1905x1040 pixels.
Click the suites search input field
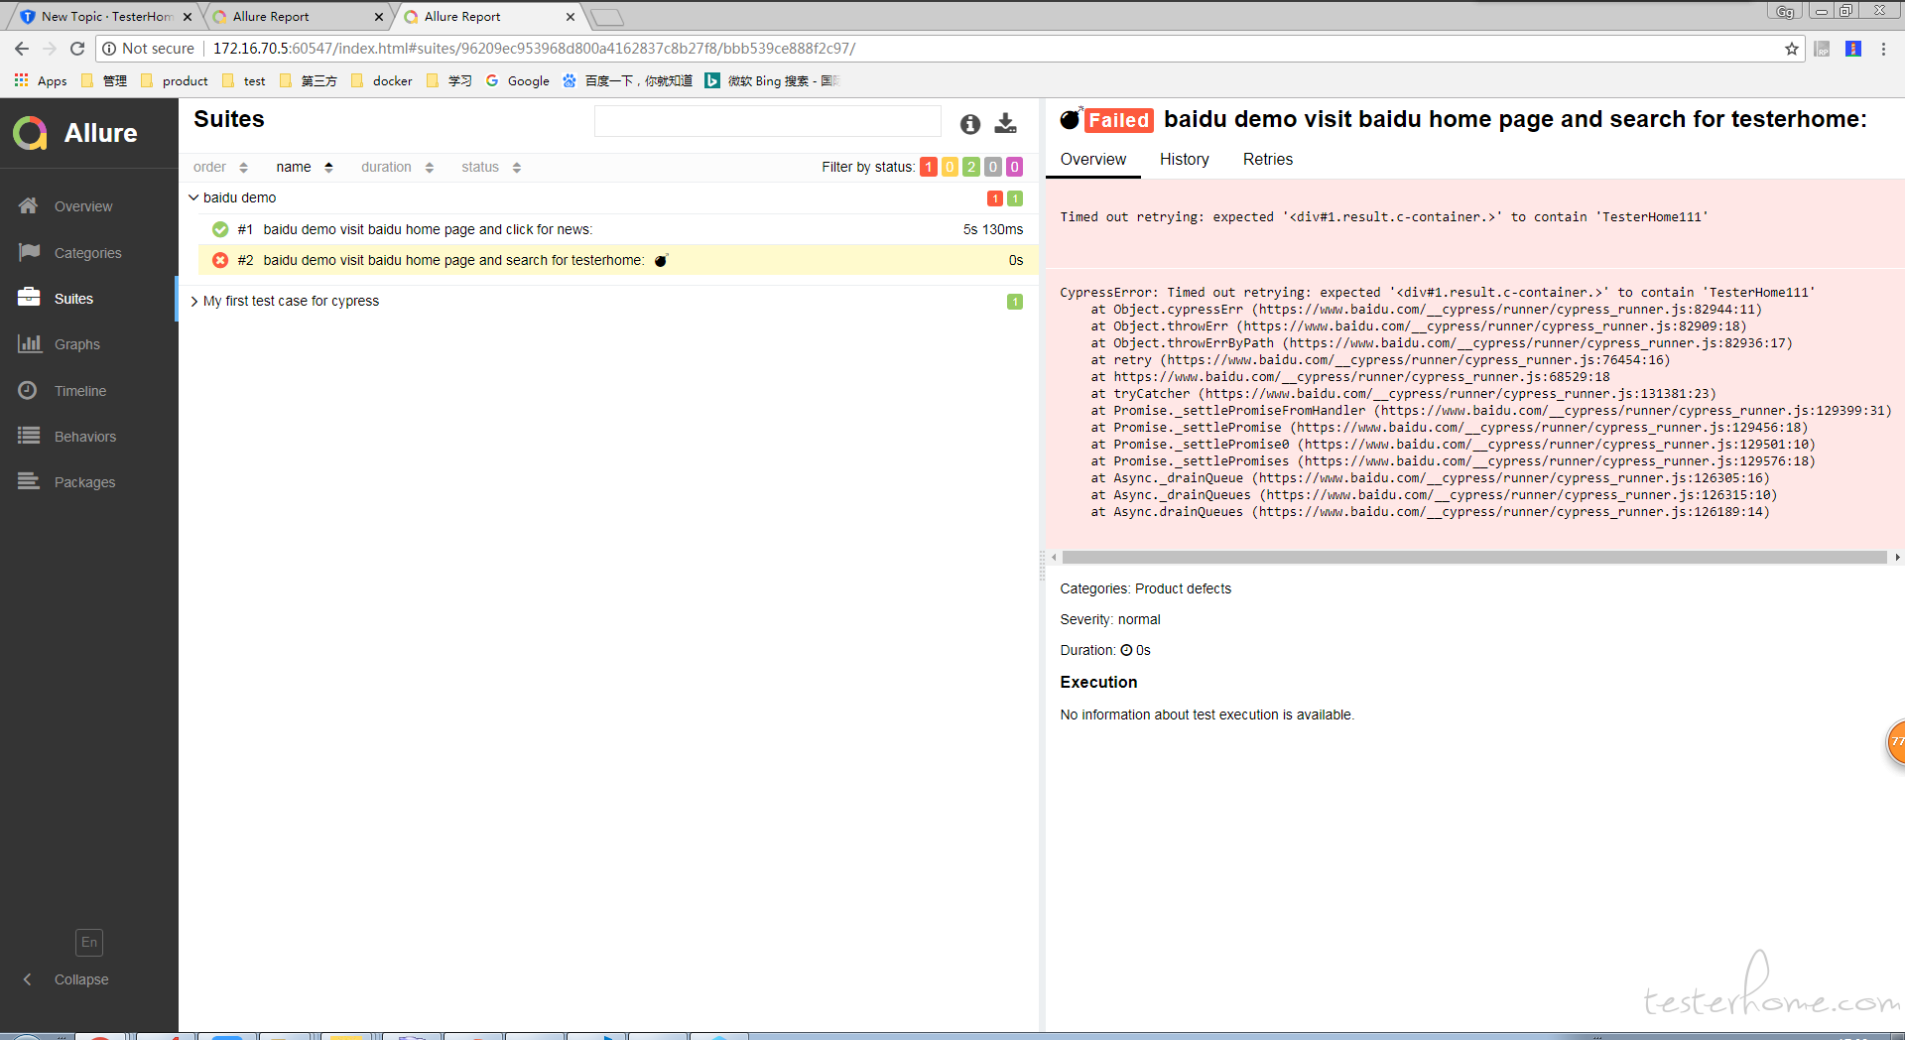767,121
